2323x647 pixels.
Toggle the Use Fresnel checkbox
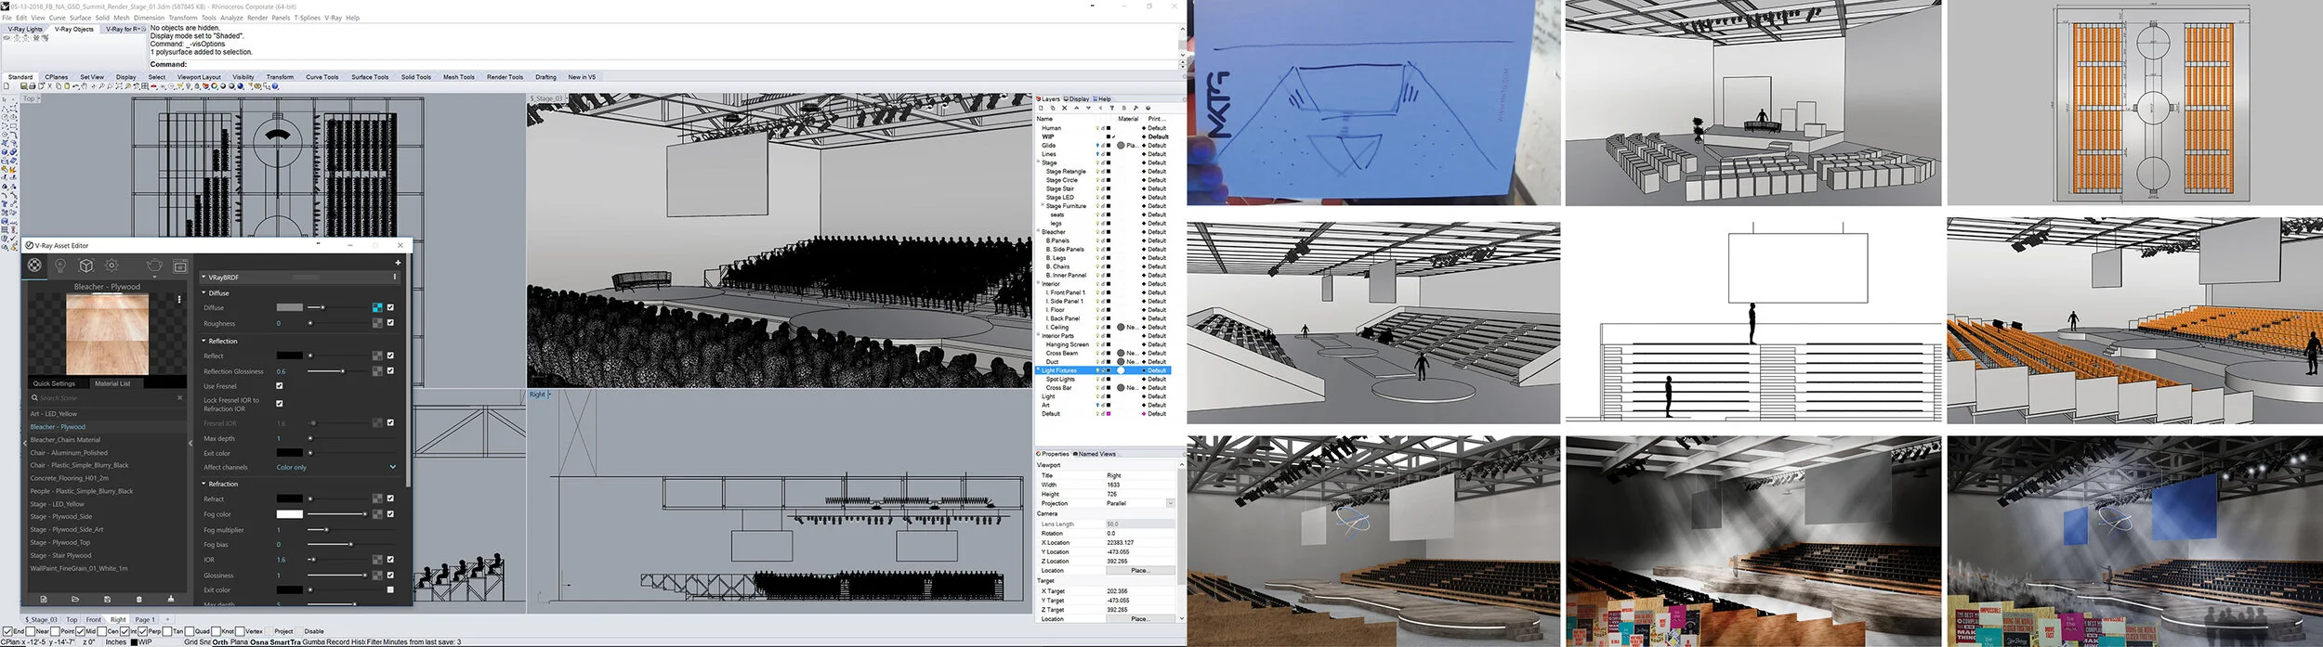279,385
